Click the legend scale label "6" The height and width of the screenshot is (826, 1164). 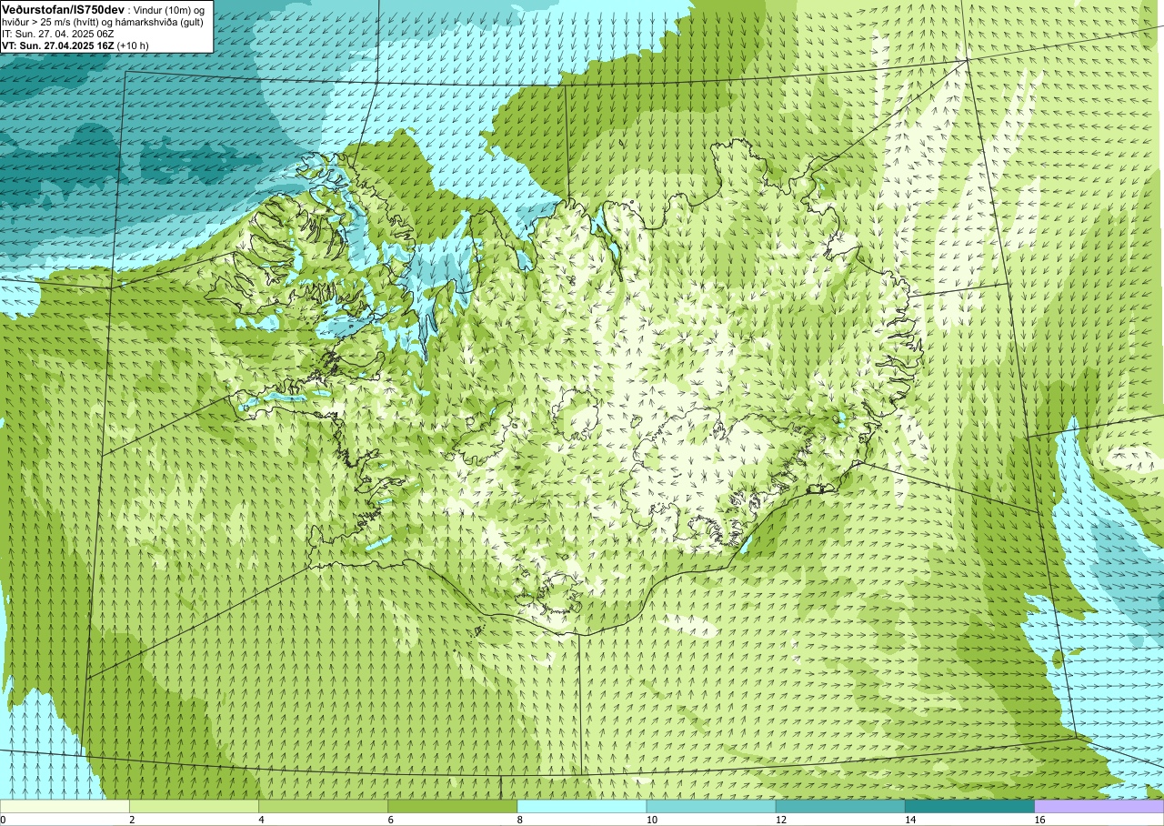(391, 820)
